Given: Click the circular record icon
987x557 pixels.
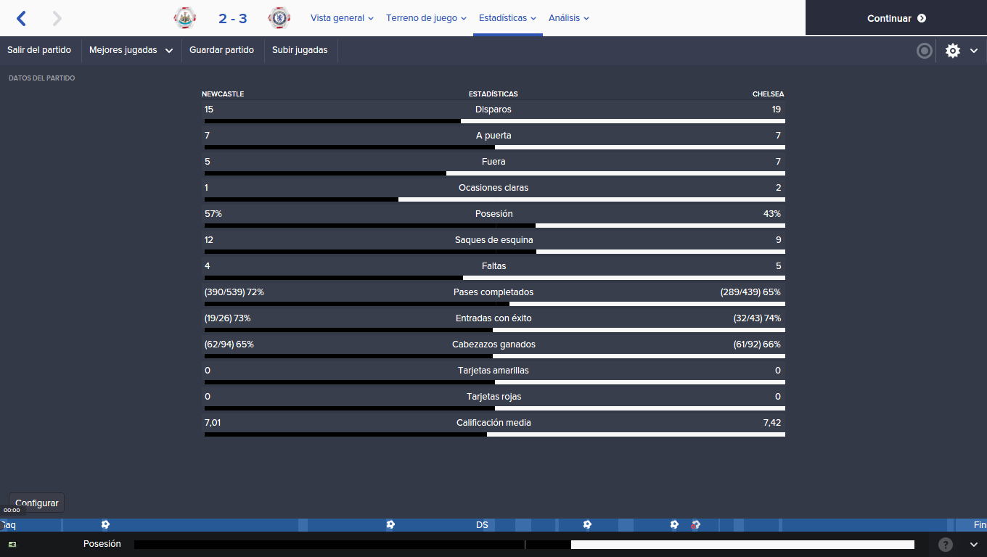Looking at the screenshot, I should [x=925, y=51].
